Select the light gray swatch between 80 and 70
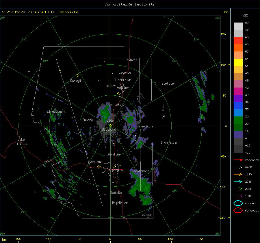Image resolution: width=260 pixels, height=243 pixels. tap(238, 26)
